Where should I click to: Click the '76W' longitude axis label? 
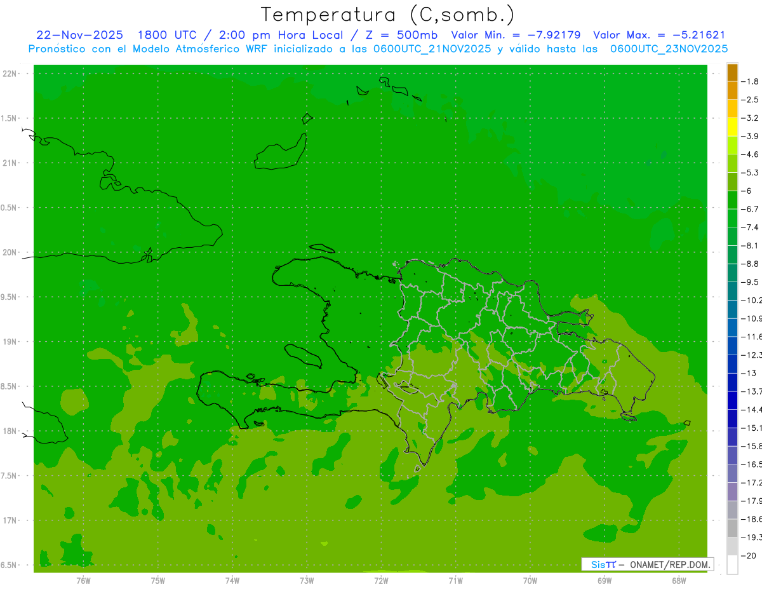(x=83, y=580)
